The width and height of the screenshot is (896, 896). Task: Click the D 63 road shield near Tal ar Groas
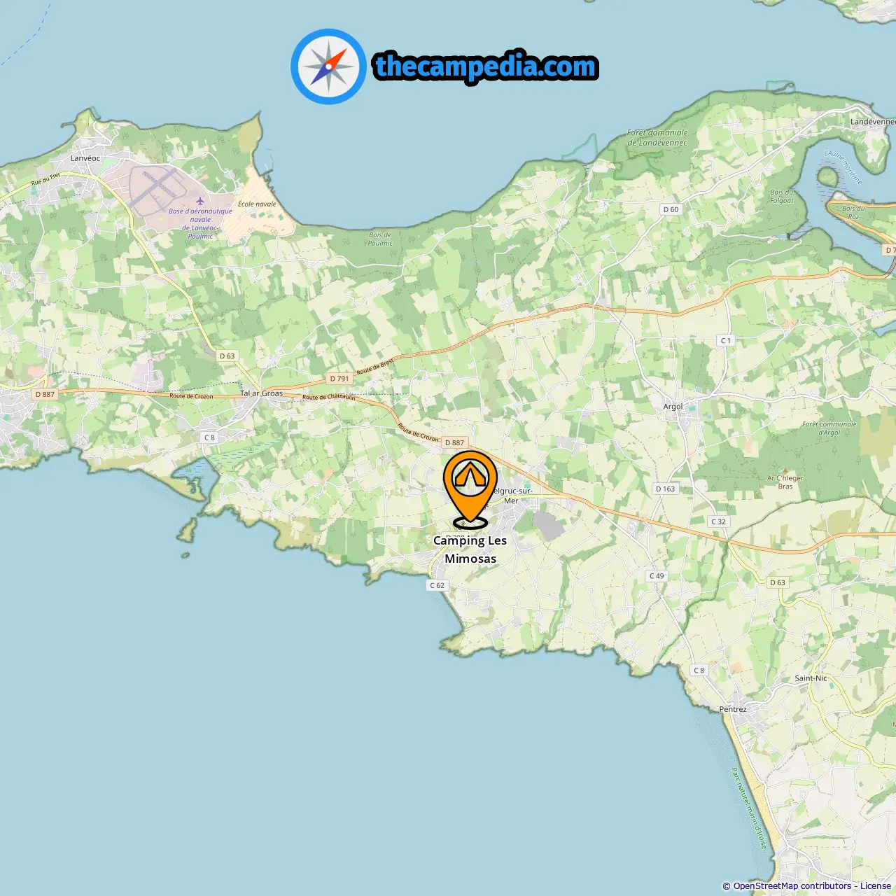pyautogui.click(x=227, y=356)
